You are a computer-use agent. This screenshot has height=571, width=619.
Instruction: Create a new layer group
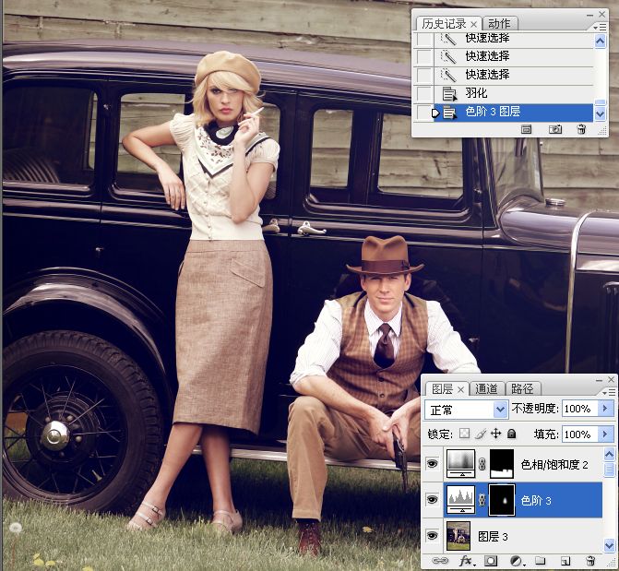click(540, 560)
